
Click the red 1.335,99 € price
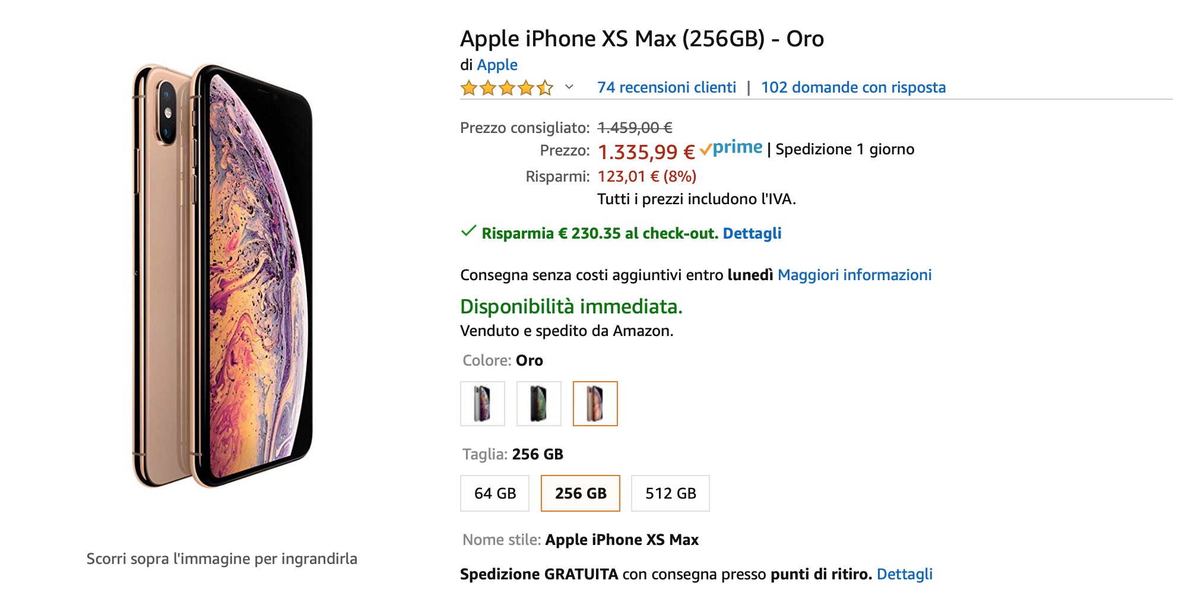tap(646, 152)
